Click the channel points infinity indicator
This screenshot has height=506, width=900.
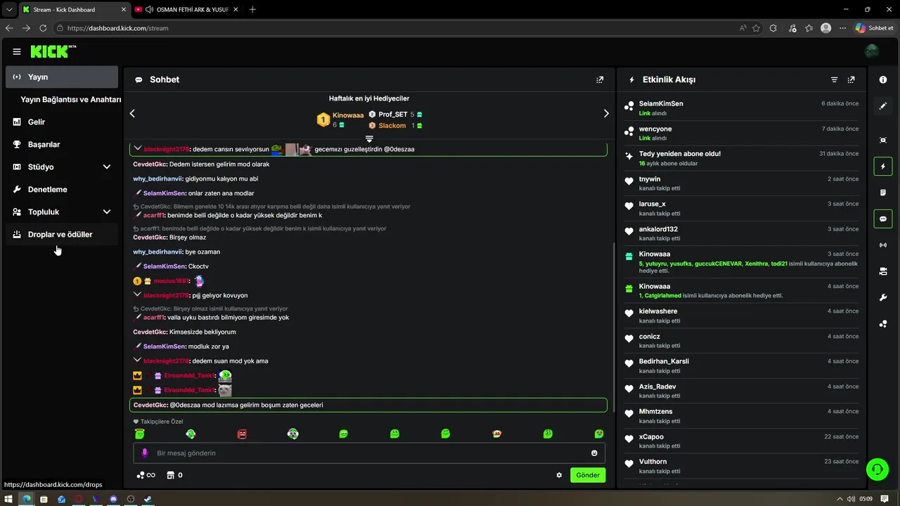point(146,475)
